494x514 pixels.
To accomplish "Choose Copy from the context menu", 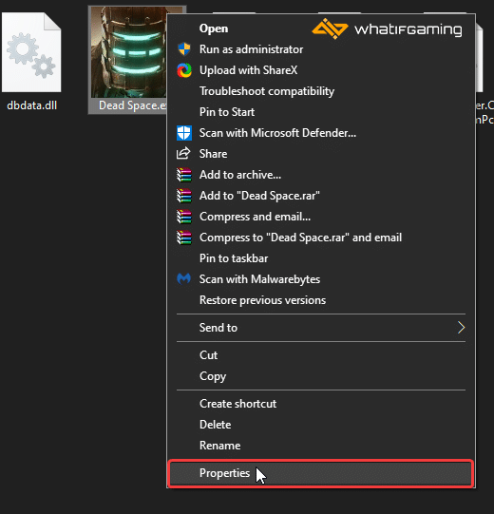I will click(x=321, y=376).
